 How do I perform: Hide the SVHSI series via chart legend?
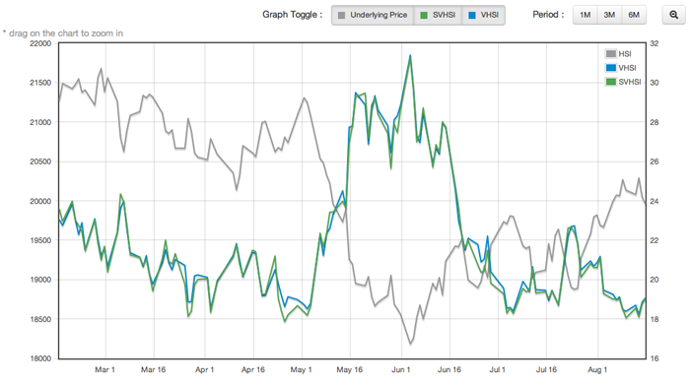click(x=624, y=82)
